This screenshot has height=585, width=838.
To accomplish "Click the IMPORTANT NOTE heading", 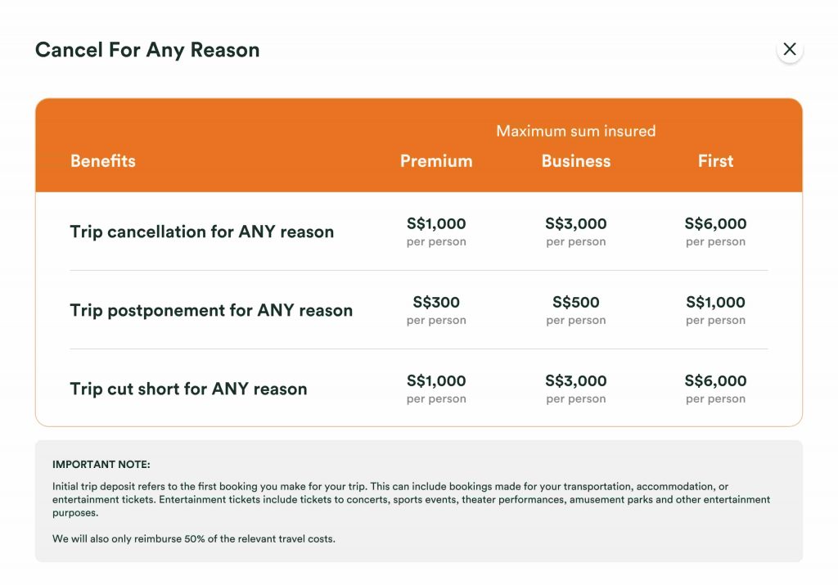I will click(x=101, y=465).
